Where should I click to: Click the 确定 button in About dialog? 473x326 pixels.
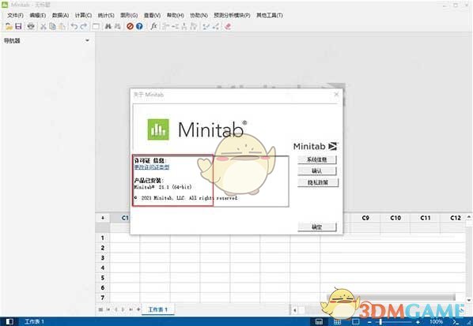pos(316,227)
